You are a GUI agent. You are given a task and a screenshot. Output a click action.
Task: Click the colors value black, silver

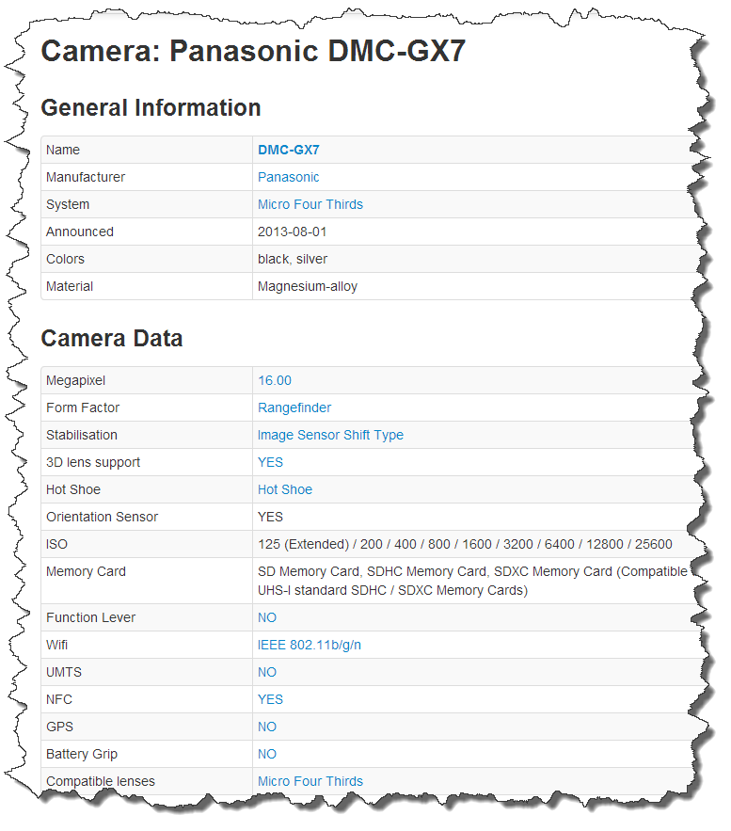point(293,259)
